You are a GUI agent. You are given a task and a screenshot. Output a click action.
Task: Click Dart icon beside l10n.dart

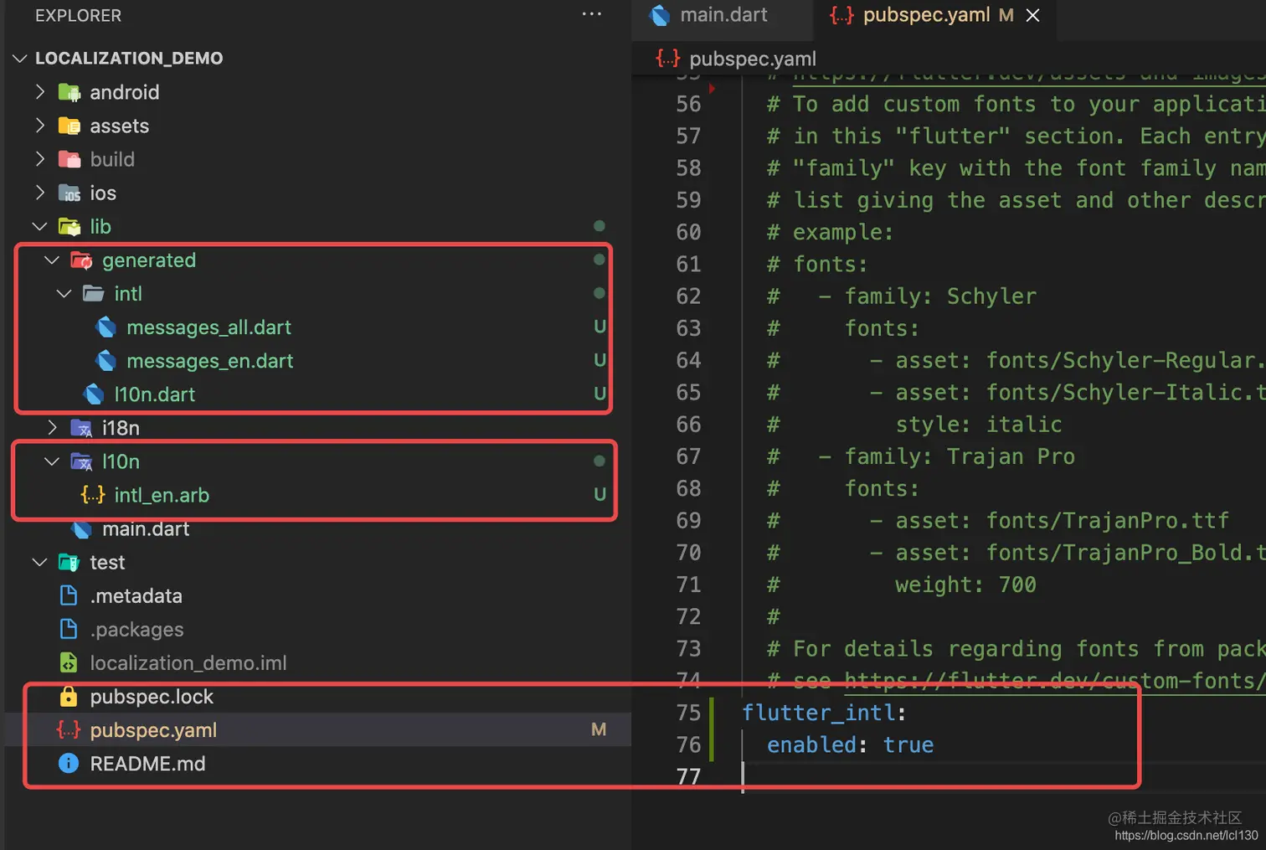(94, 394)
